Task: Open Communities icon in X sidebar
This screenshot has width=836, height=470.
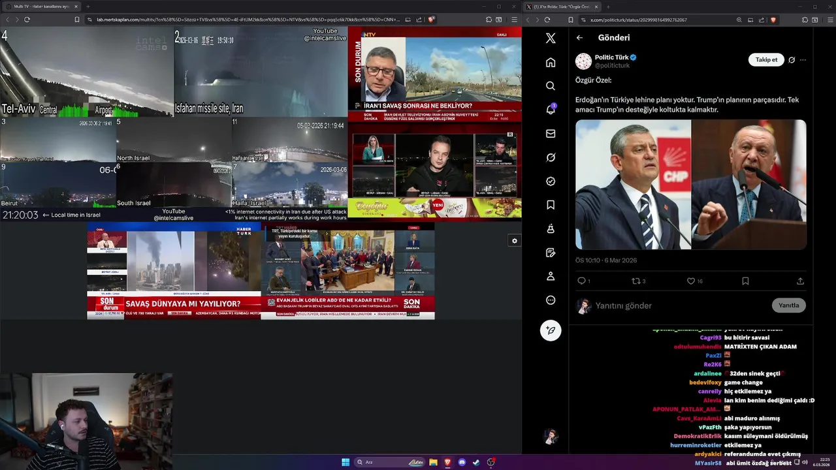Action: 551,228
